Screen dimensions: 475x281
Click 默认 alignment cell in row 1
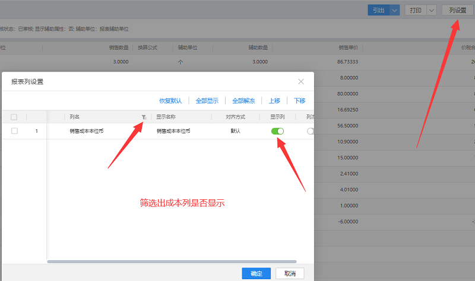[x=236, y=131]
